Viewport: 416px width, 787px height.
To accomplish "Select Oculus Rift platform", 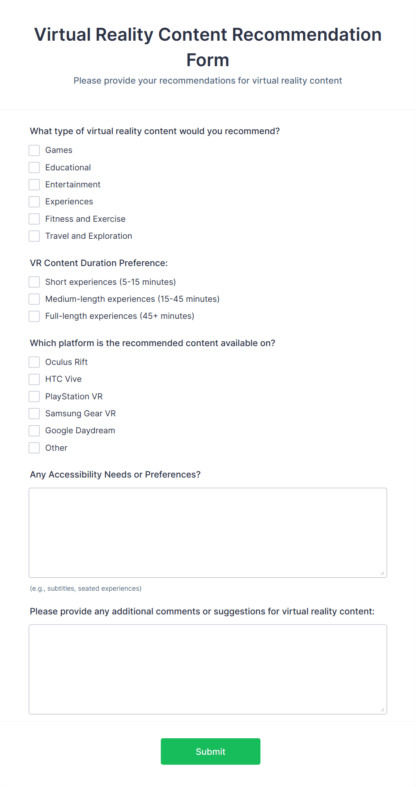I will 34,362.
